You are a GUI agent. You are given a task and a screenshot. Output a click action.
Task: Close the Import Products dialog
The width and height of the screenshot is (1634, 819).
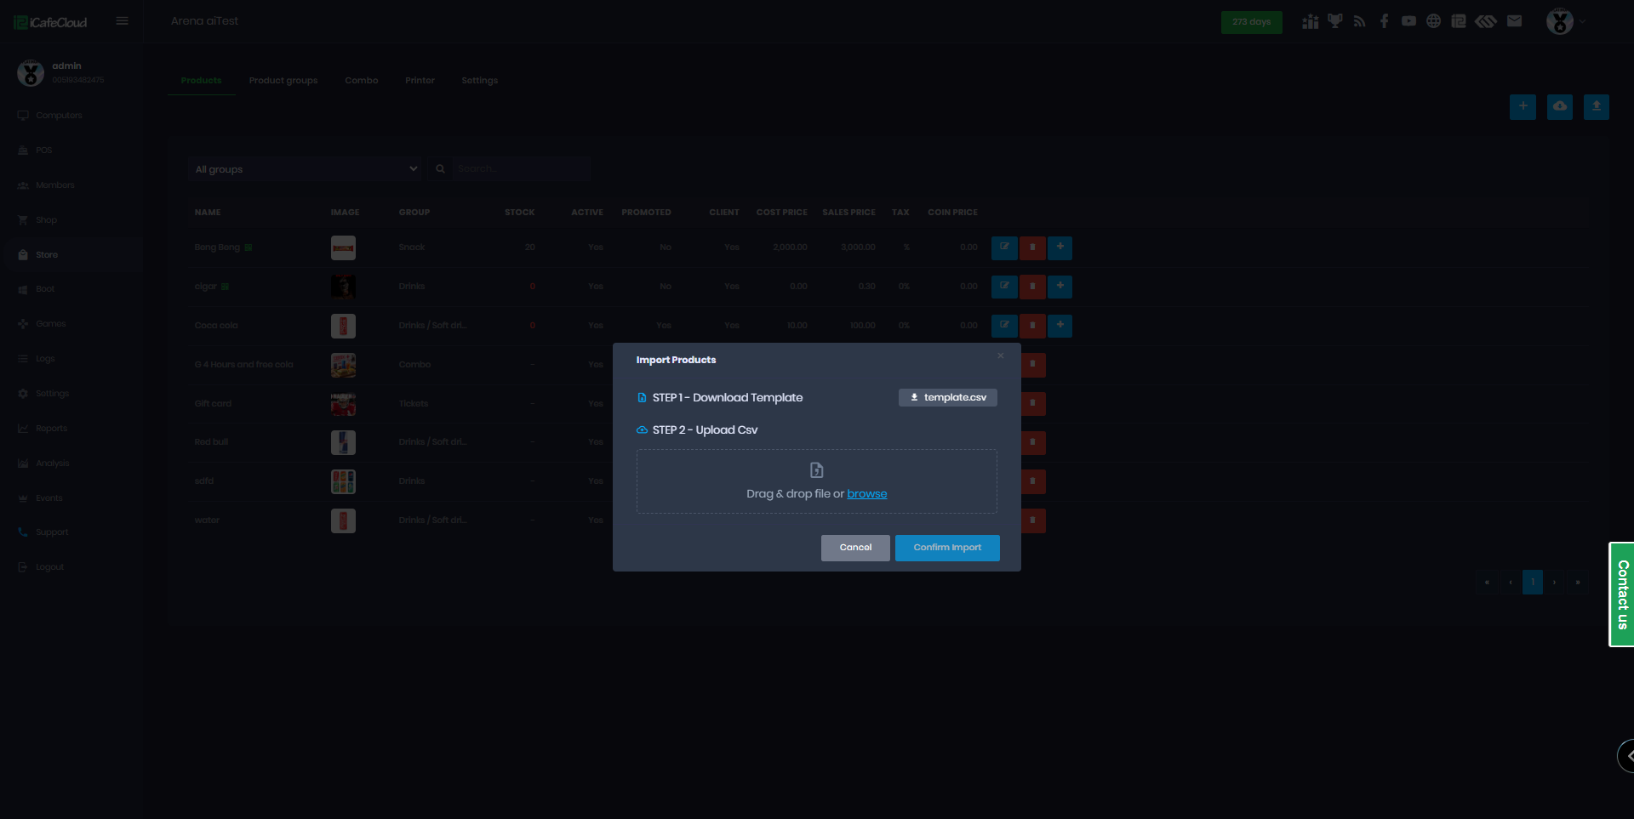click(1001, 355)
